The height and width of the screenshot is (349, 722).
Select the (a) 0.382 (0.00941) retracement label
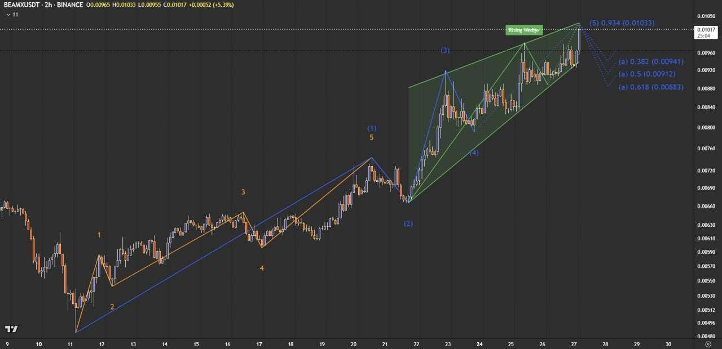[651, 62]
